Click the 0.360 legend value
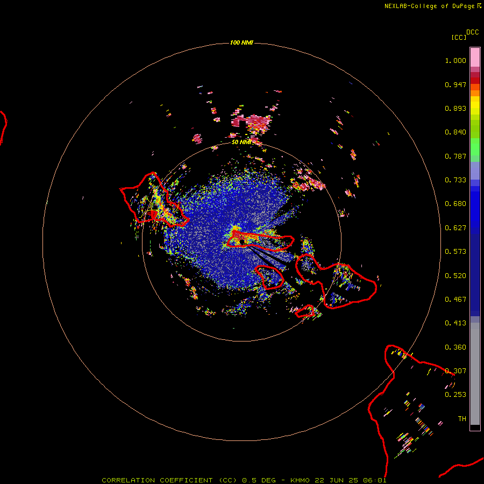 pos(455,347)
